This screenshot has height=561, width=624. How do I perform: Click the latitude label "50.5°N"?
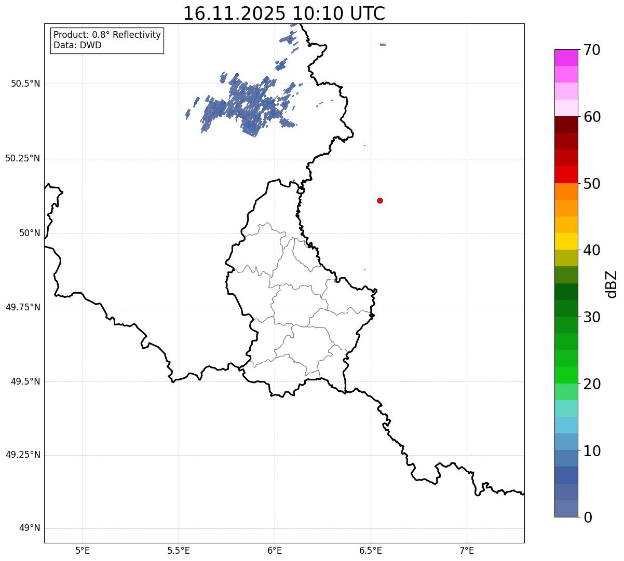[25, 84]
